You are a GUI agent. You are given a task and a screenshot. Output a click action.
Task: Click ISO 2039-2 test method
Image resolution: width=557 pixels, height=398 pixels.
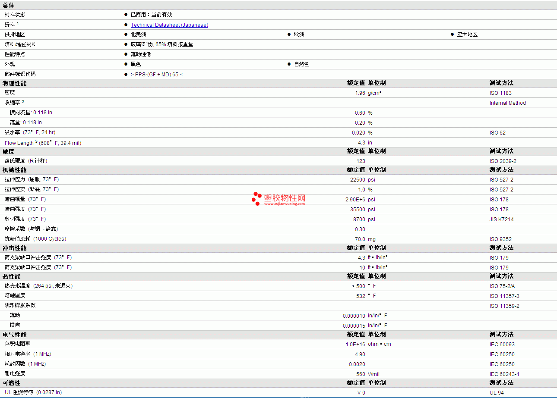coord(503,161)
